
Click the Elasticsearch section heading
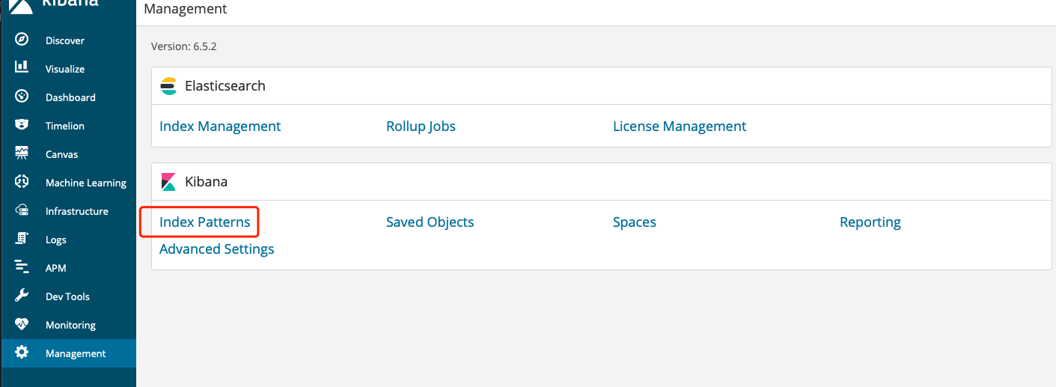pos(225,86)
